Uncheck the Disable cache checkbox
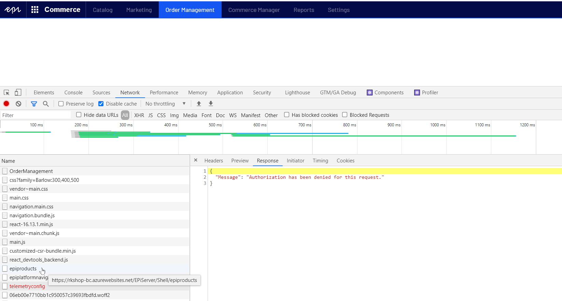 pos(101,104)
